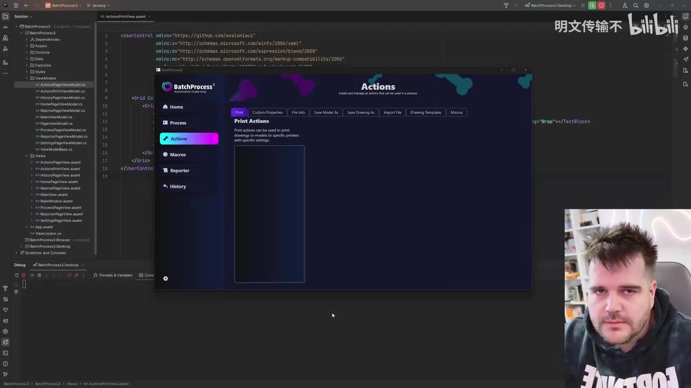691x388 pixels.
Task: Go to Macros in BatchProcess sidebar
Action: point(189,155)
